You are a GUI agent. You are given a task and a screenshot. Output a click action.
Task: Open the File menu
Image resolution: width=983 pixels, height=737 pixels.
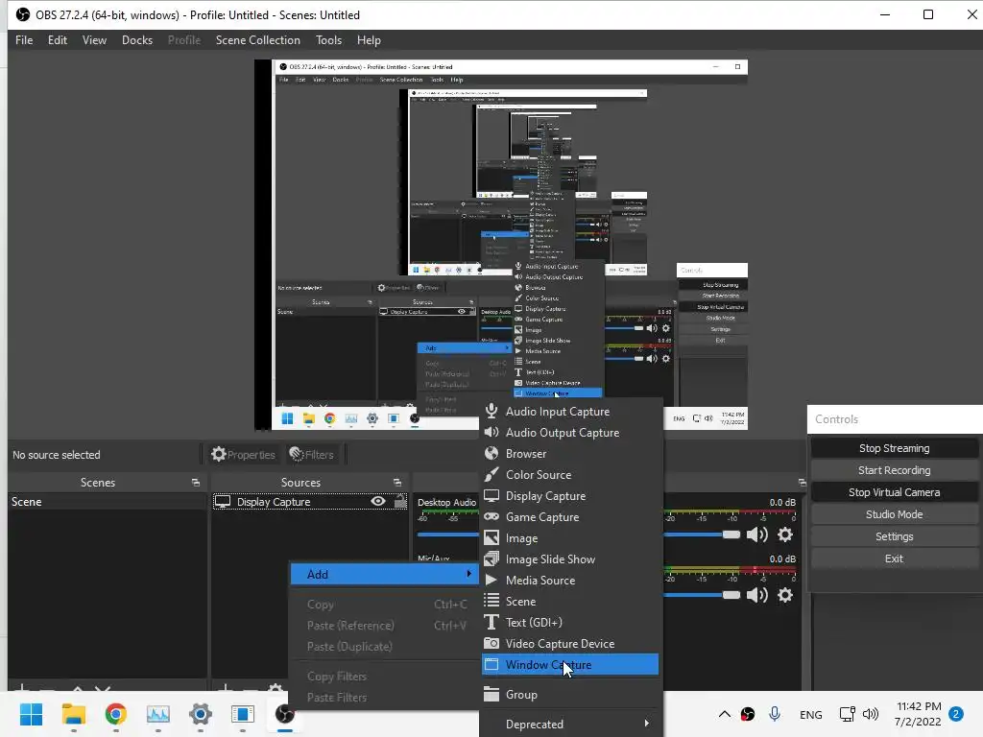coord(24,40)
